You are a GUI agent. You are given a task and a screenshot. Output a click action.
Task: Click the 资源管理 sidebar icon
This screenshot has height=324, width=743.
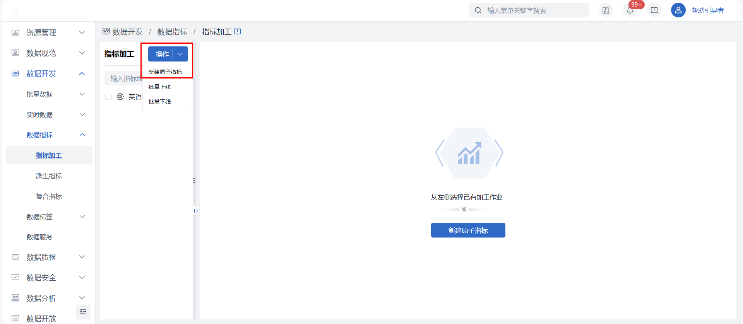pos(15,32)
